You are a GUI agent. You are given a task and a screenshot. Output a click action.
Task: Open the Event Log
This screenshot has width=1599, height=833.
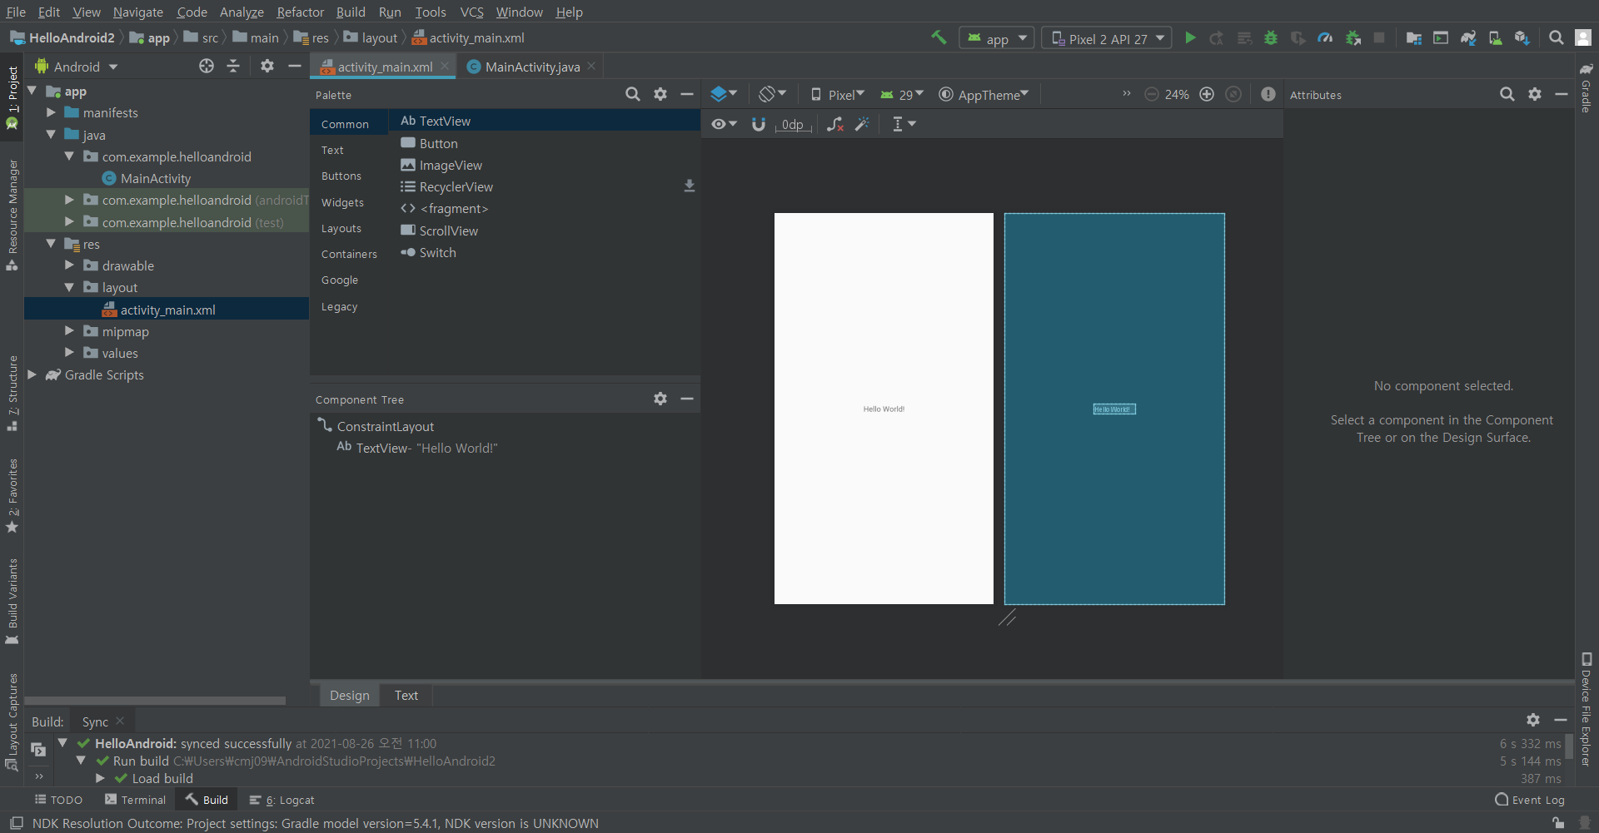1530,800
